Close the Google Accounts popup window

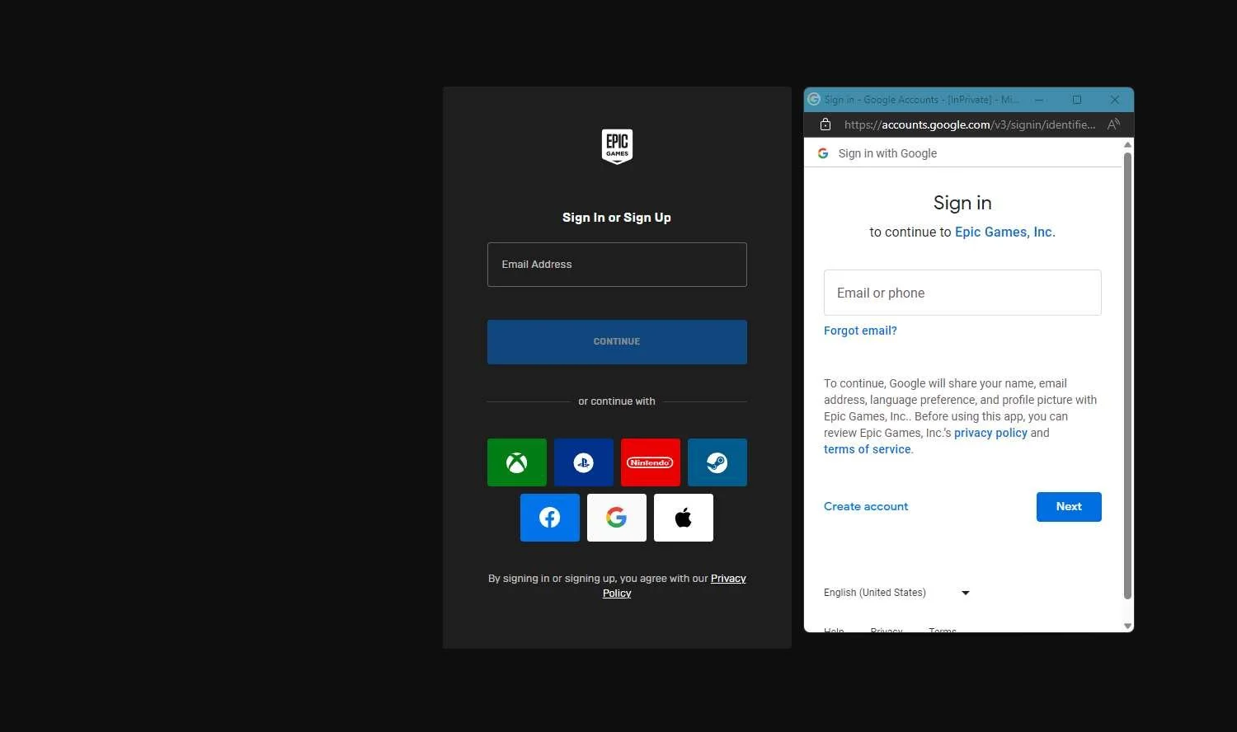pyautogui.click(x=1115, y=100)
